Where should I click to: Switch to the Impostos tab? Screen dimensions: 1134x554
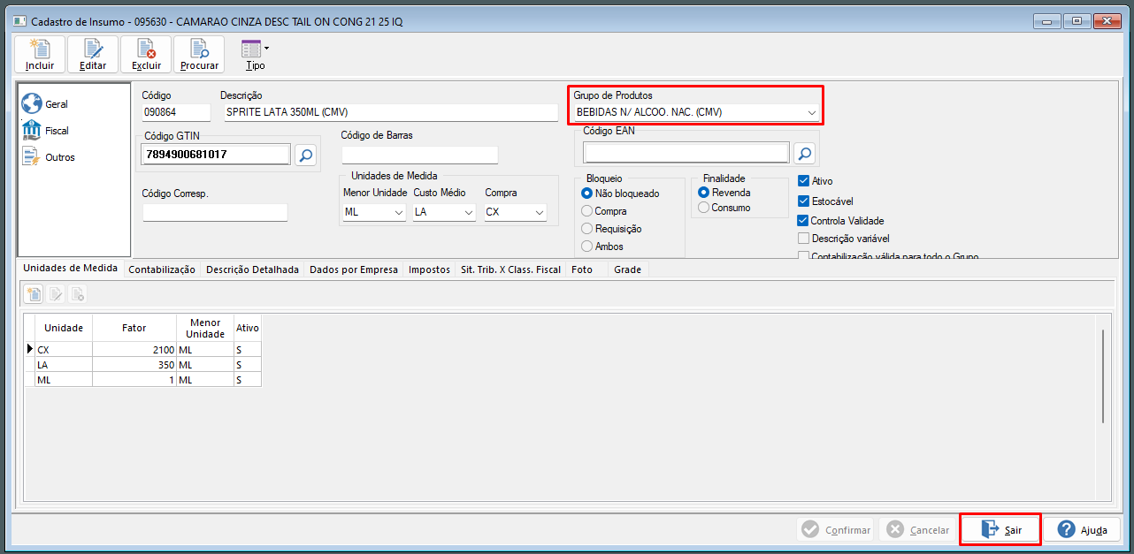tap(429, 269)
